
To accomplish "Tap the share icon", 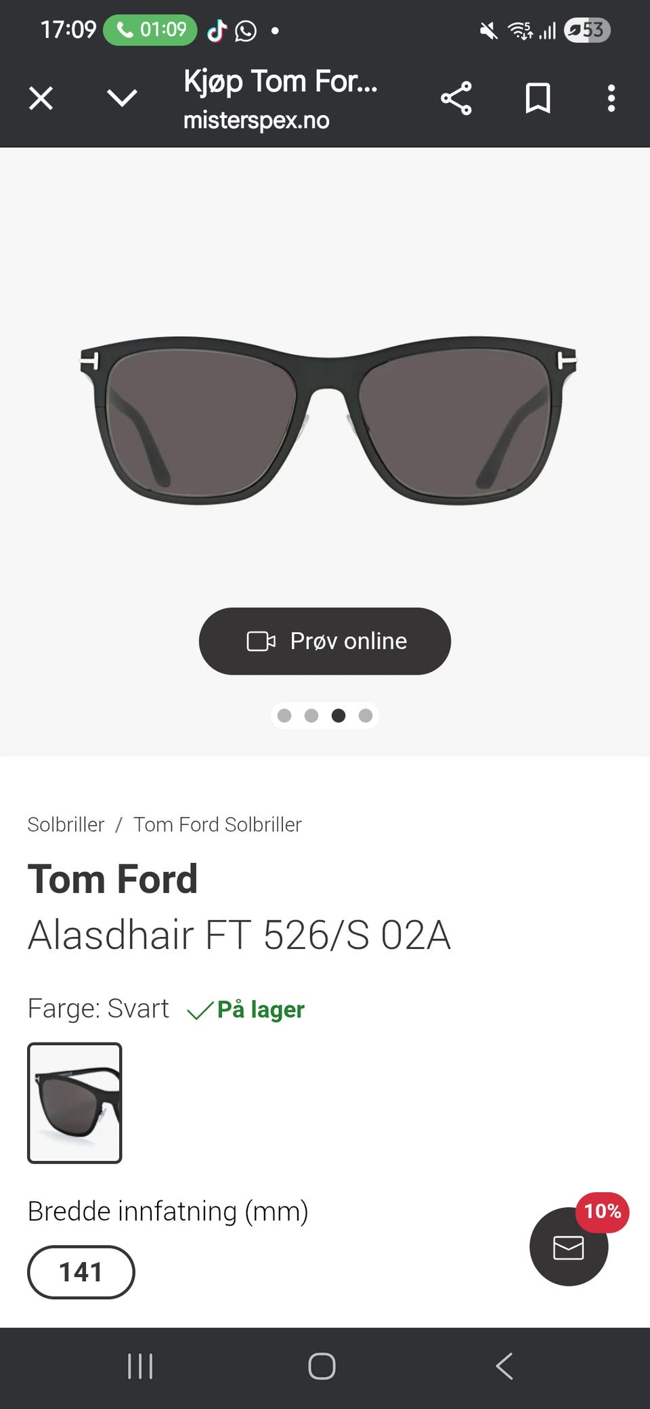I will (x=456, y=99).
